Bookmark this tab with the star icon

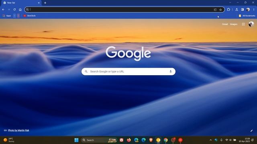(x=220, y=10)
